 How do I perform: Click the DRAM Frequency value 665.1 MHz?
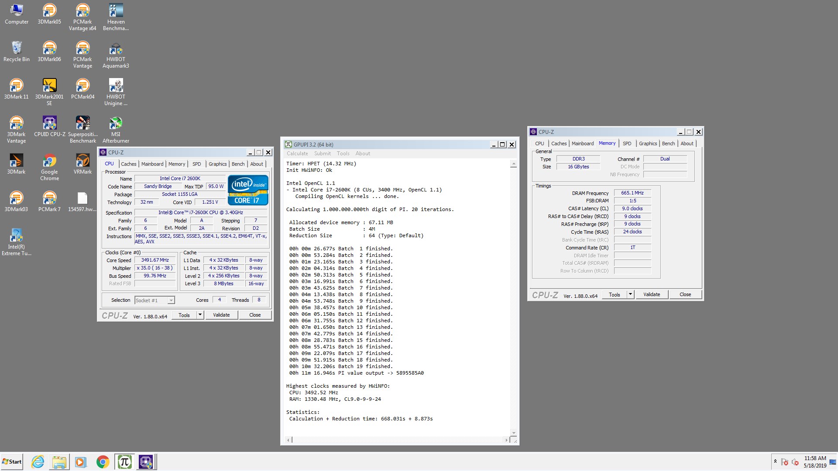pos(632,193)
